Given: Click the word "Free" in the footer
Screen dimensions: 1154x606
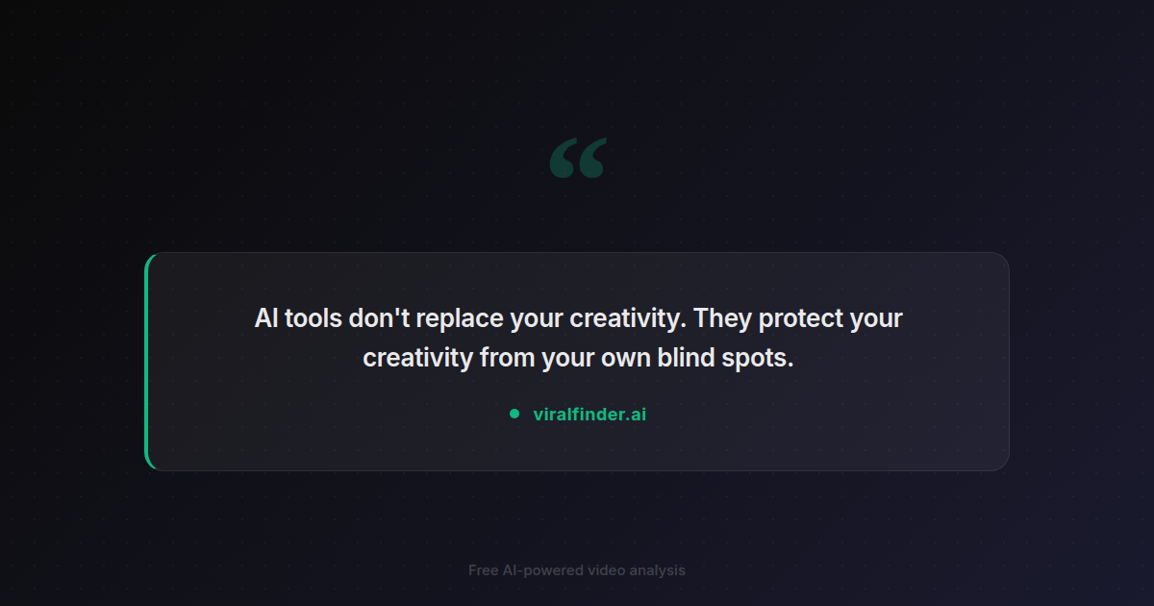Looking at the screenshot, I should (483, 570).
